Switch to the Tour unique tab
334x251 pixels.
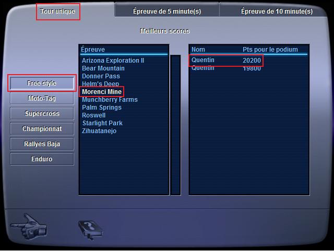[x=58, y=11]
